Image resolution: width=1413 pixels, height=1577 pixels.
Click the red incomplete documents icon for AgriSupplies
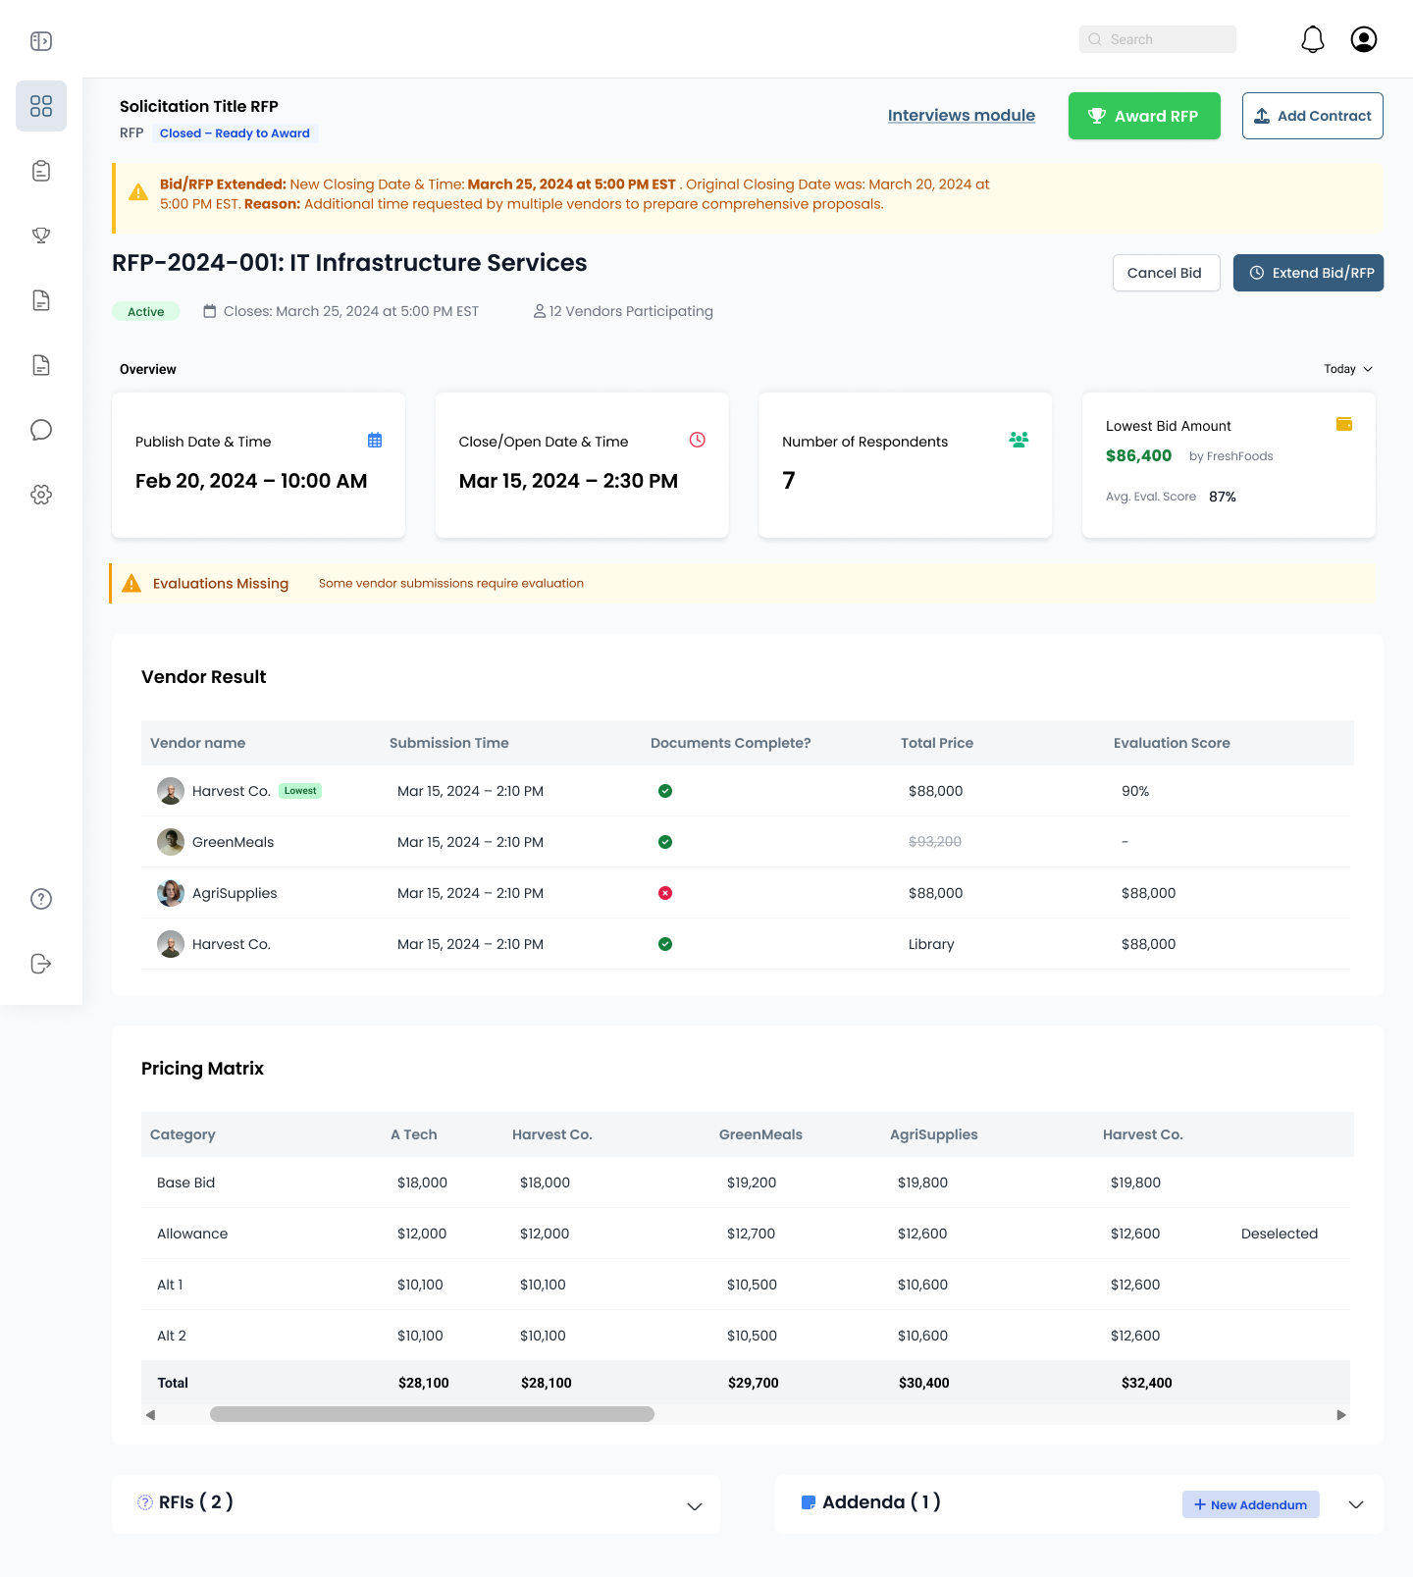(665, 893)
